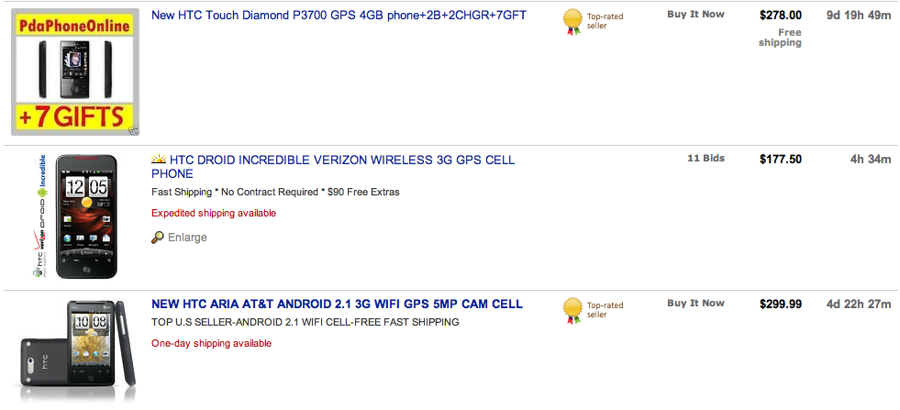Click Buy It Now for HTC Touch Diamond
The height and width of the screenshot is (410, 900).
click(x=695, y=15)
